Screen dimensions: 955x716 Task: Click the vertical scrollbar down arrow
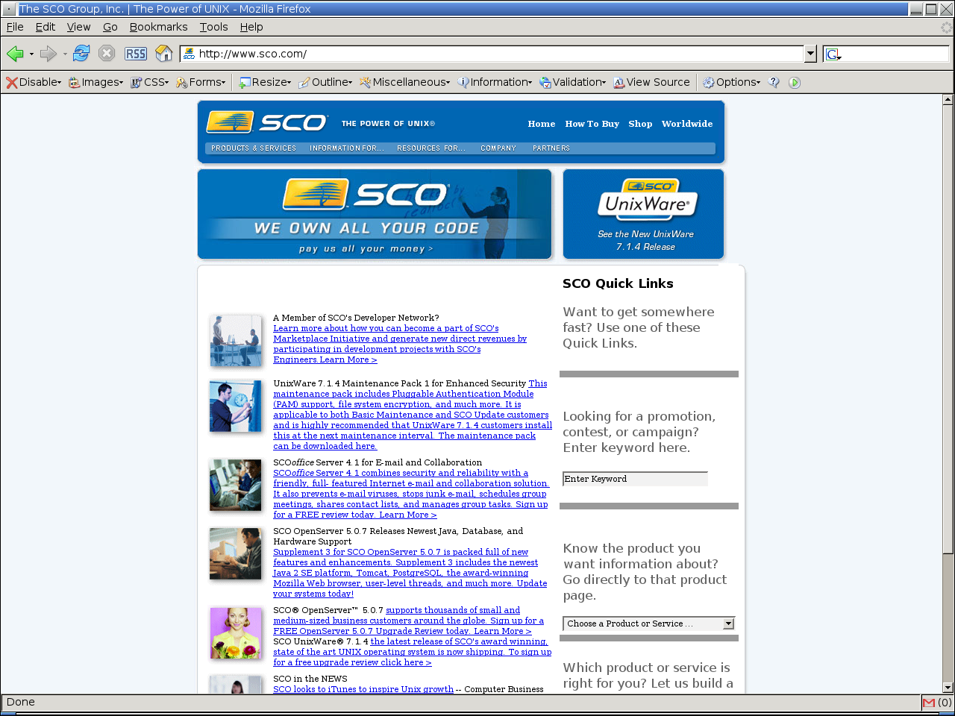tap(948, 688)
